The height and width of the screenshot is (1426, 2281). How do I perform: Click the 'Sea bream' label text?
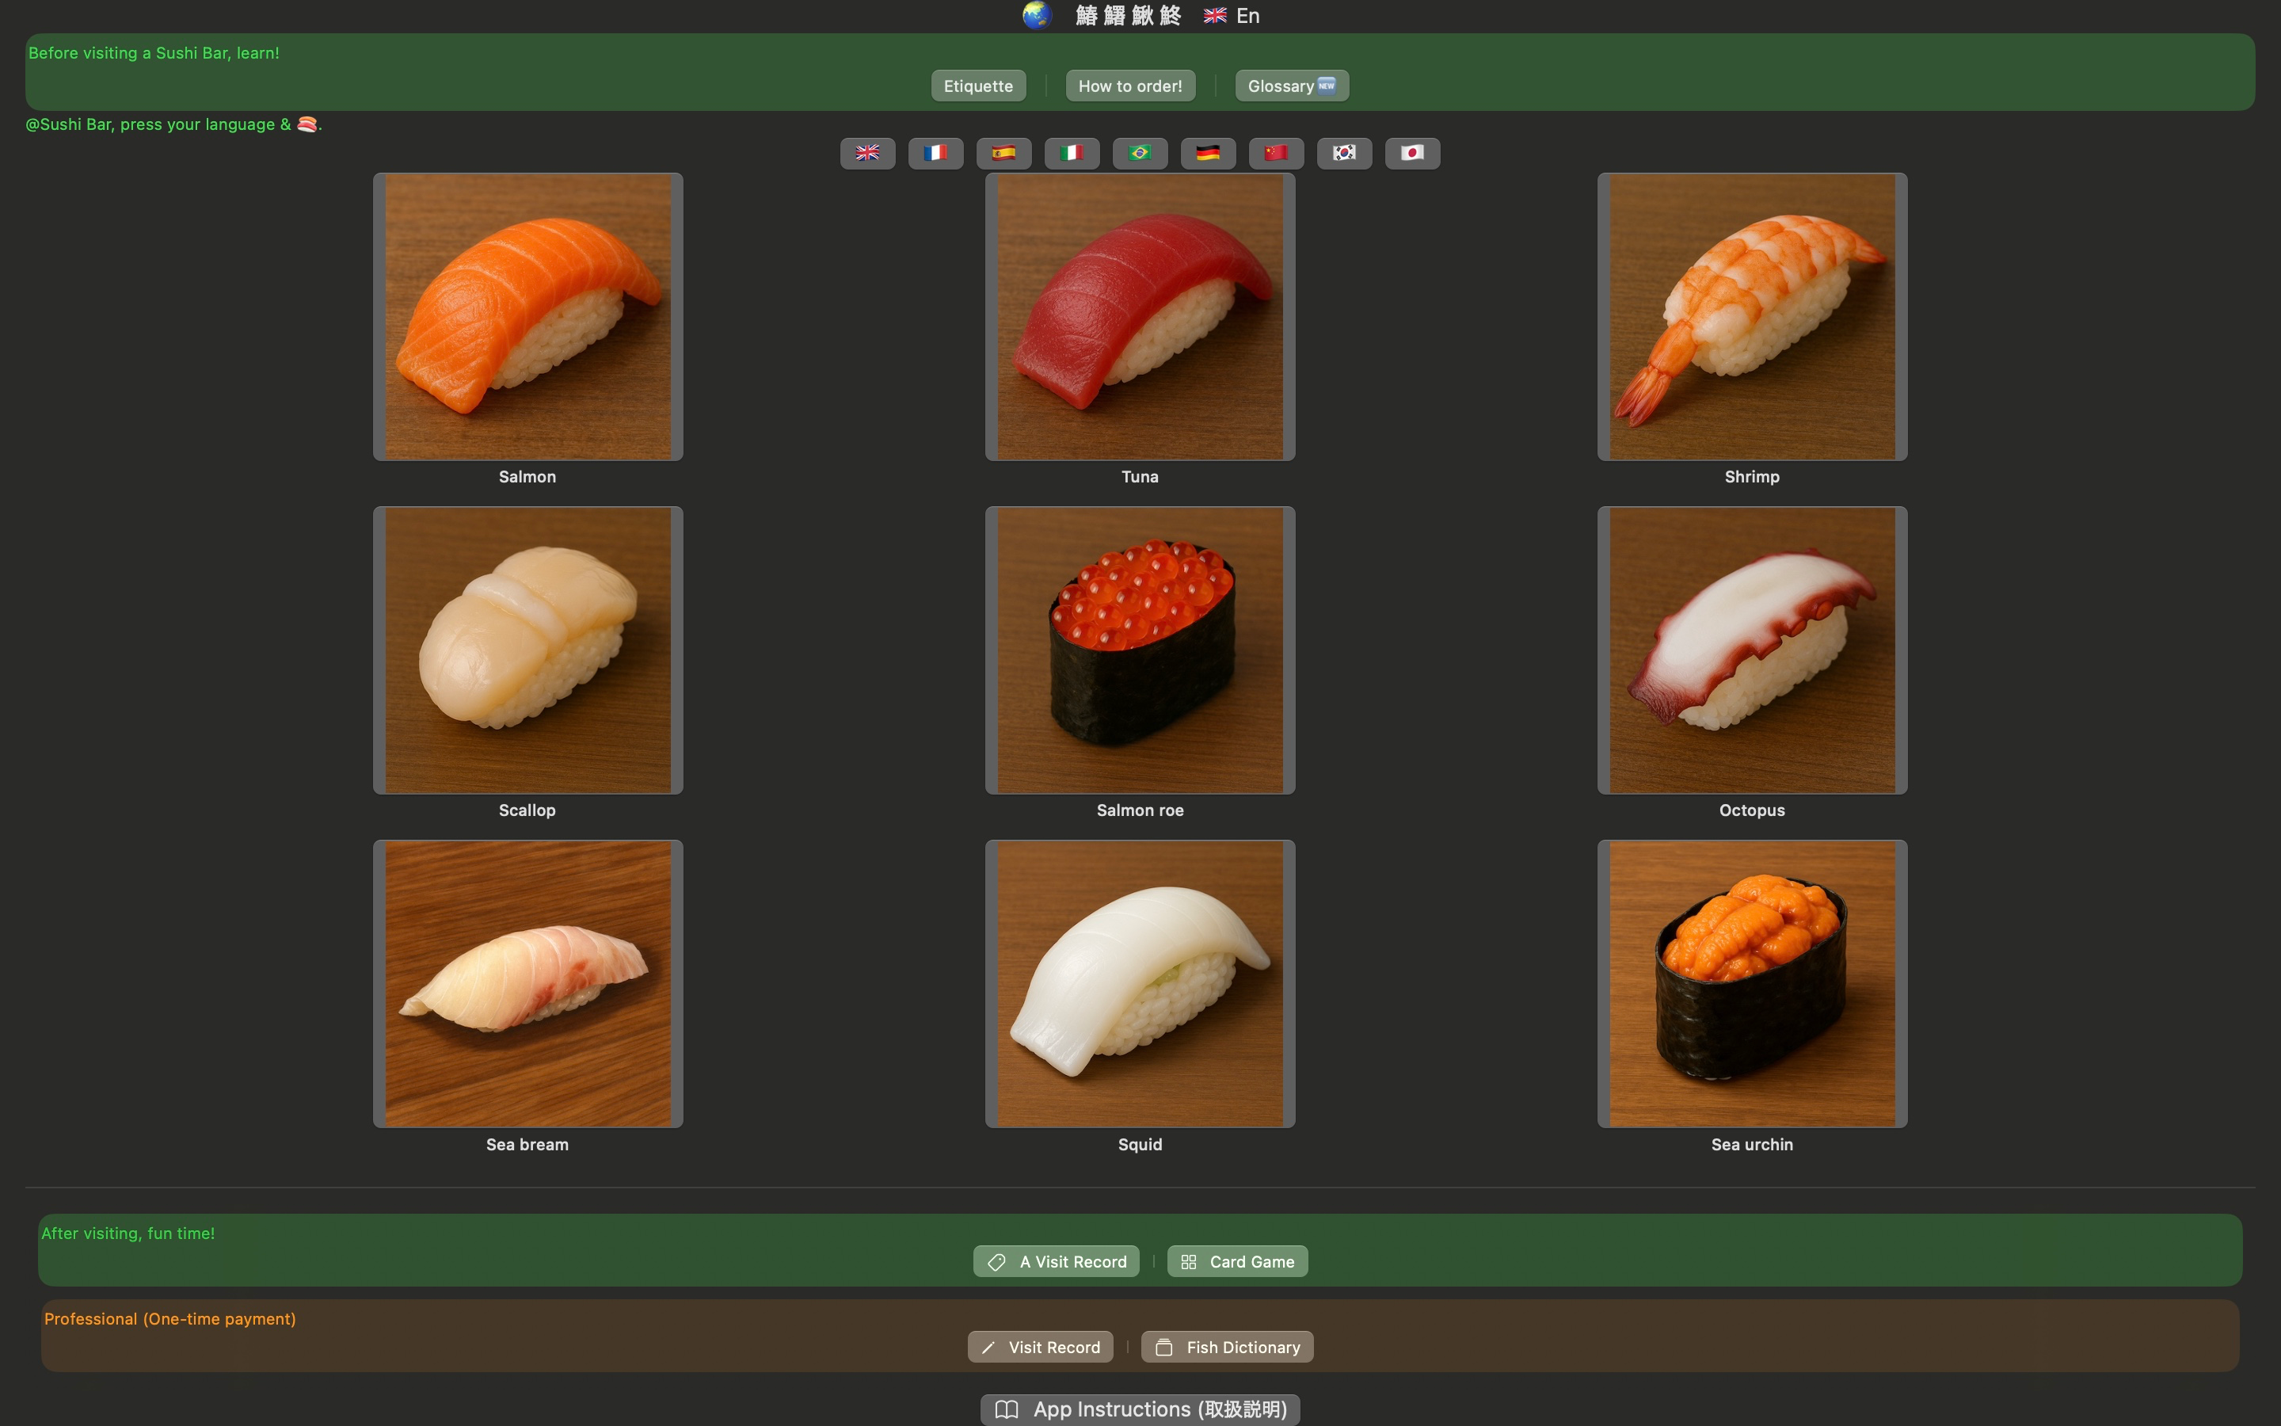point(527,1145)
